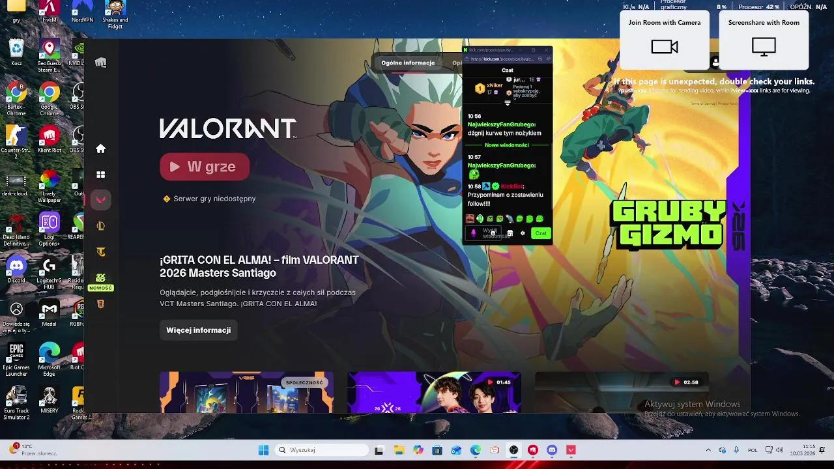Open Teamfight Tactics in the sidebar
This screenshot has width=834, height=469.
click(100, 251)
